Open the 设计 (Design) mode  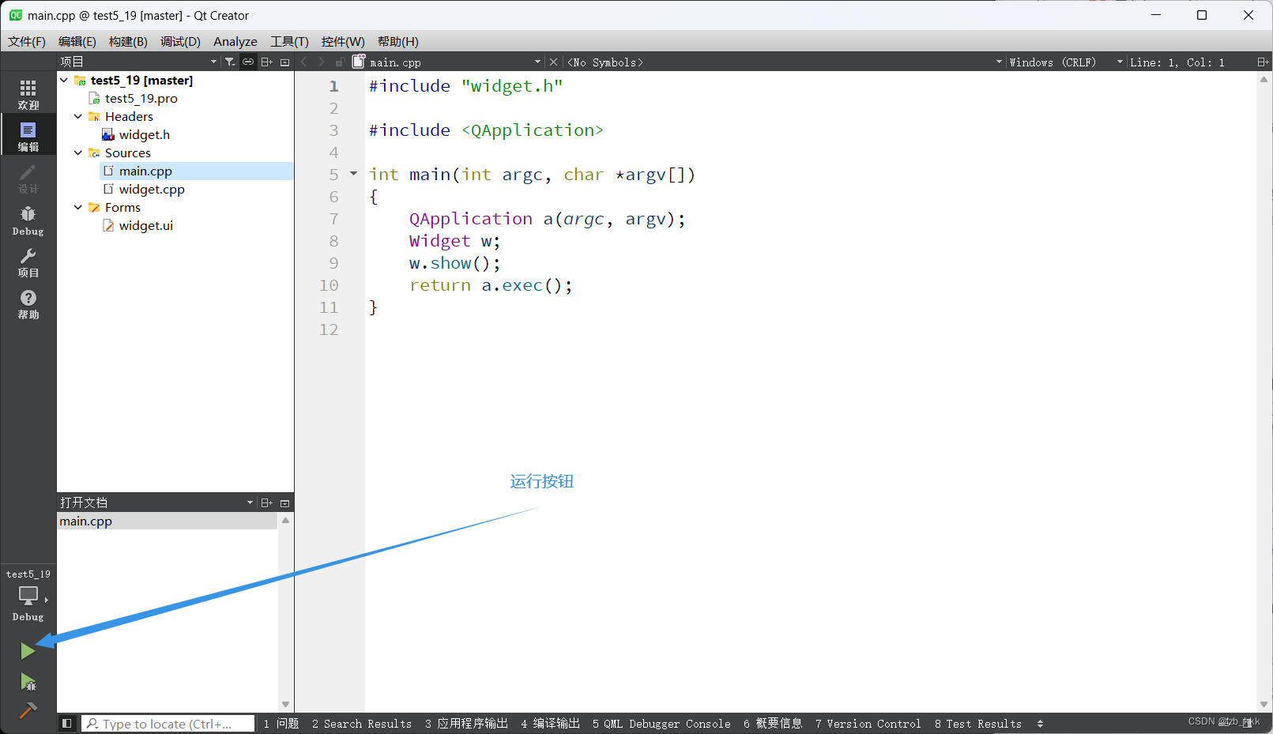[x=28, y=179]
